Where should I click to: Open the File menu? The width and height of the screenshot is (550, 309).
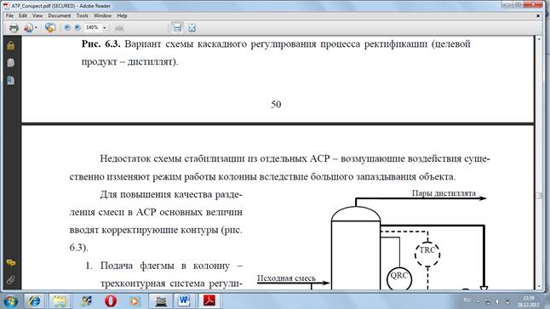click(9, 16)
